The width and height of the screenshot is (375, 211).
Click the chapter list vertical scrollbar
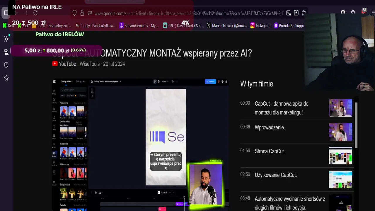356,125
